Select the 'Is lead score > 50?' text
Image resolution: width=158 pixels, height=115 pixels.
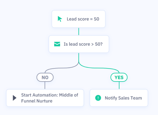point(83,44)
